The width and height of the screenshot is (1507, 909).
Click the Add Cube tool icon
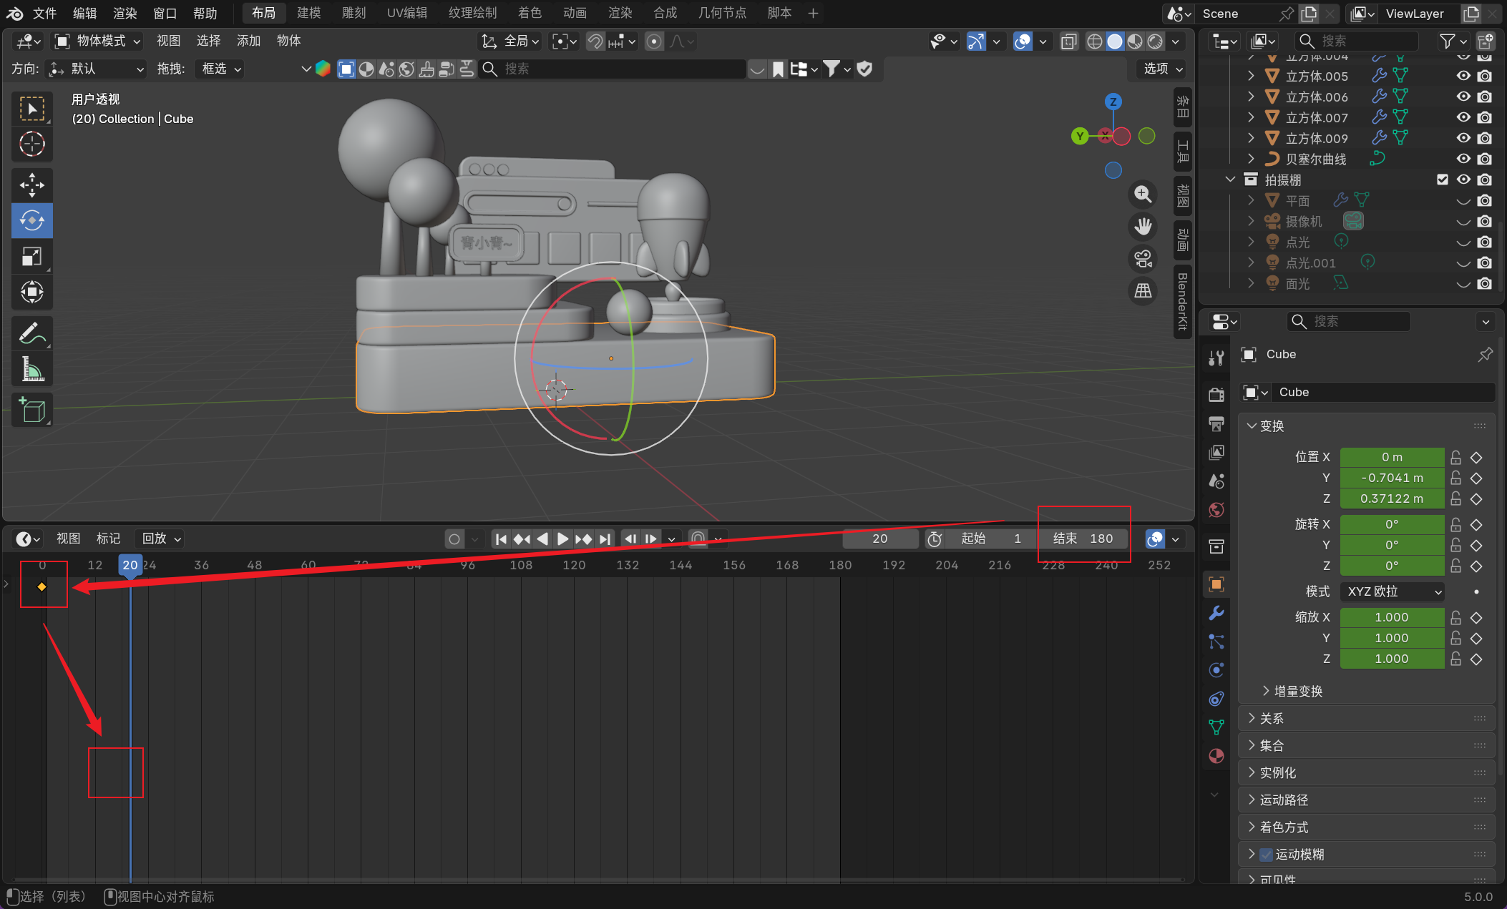[31, 410]
